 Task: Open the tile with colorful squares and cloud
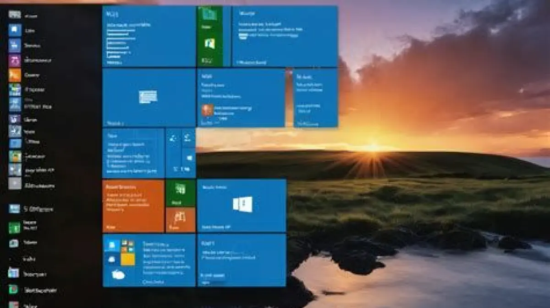(x=148, y=260)
